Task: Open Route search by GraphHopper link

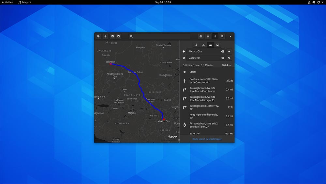Action: (x=207, y=139)
